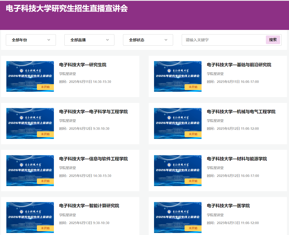289x235 pixels.
Task: Click 学院星讲堂 under the 研究生院 title
Action: click(67, 74)
